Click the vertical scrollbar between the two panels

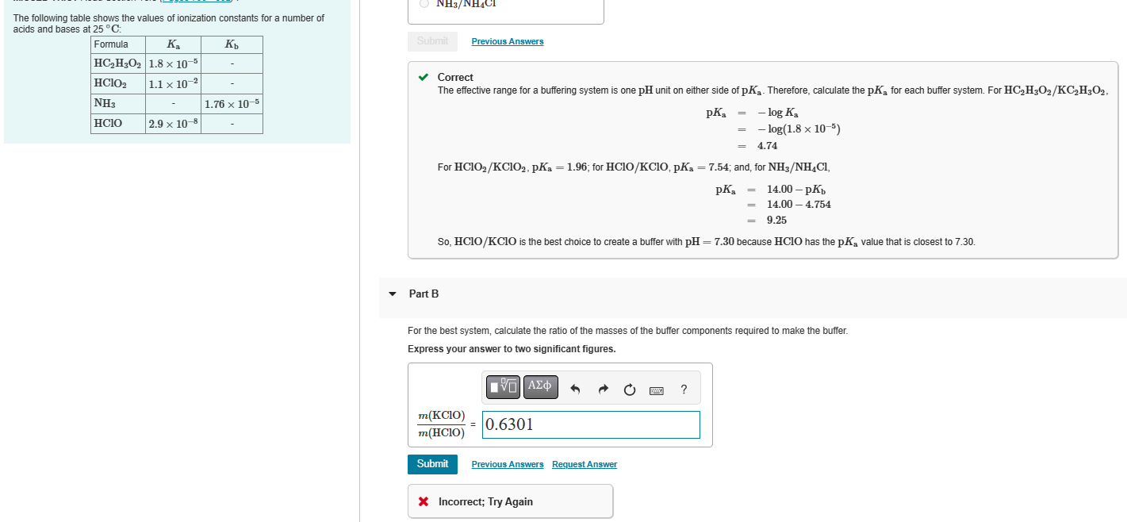coord(359,261)
